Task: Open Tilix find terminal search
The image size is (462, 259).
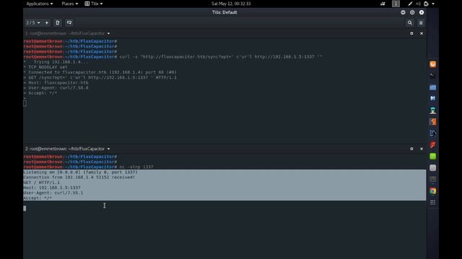Action: (x=410, y=22)
